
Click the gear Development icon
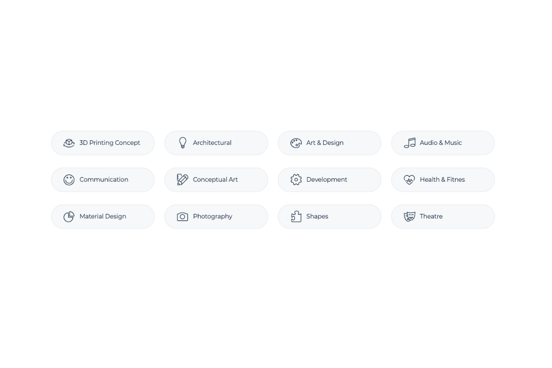(x=296, y=179)
